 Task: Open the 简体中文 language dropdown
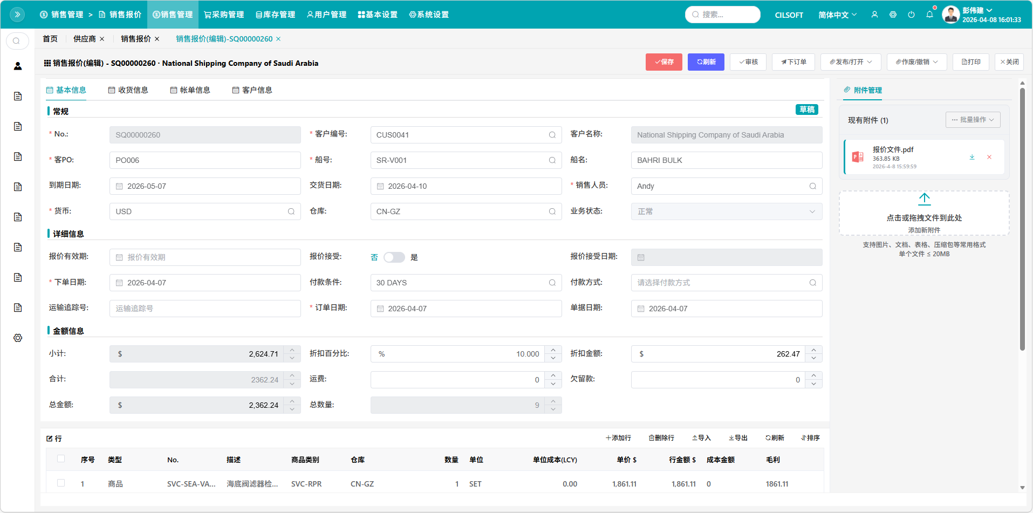coord(837,15)
